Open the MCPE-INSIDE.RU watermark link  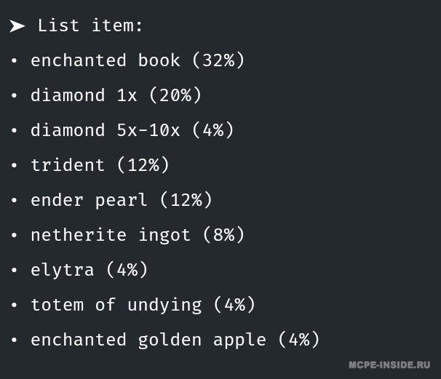point(389,364)
